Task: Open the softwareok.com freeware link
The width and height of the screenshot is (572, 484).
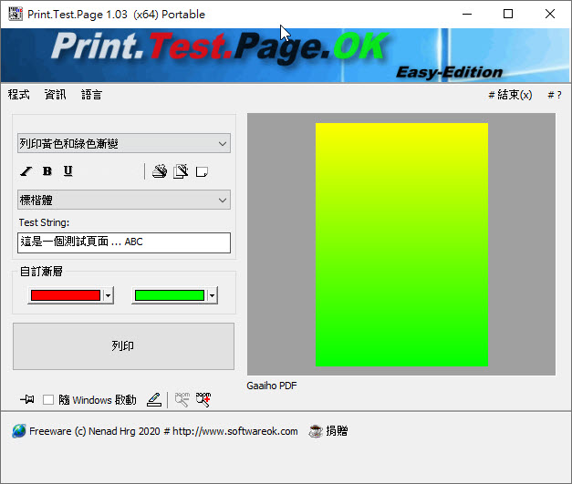Action: tap(163, 431)
